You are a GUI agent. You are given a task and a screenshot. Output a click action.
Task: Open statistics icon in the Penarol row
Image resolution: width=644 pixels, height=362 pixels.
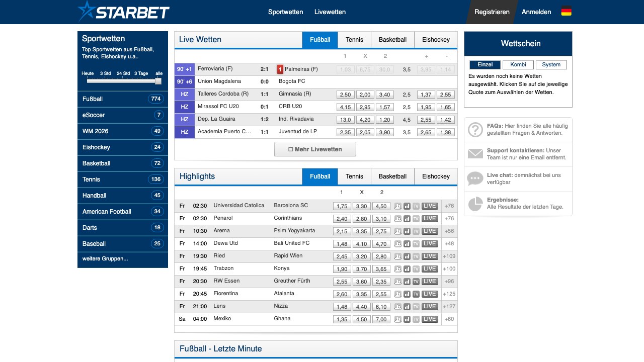[x=407, y=219]
